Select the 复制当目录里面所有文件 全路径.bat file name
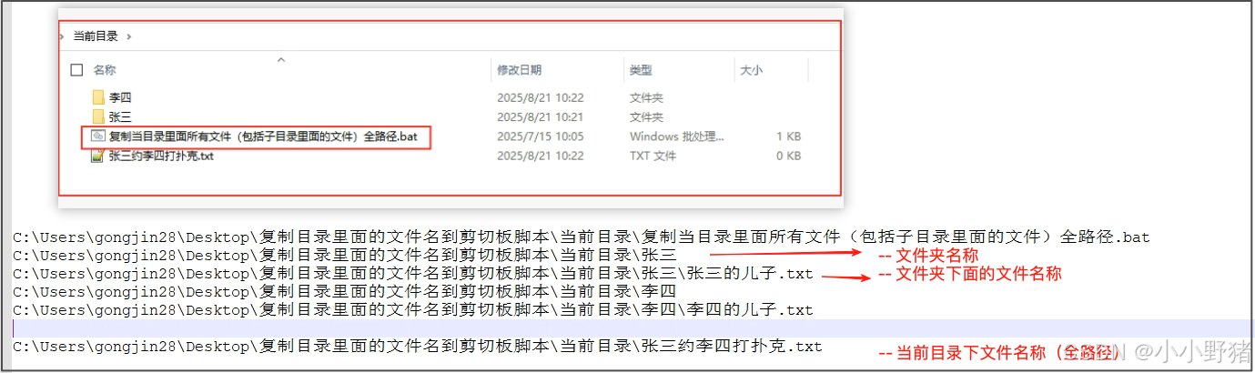This screenshot has width=1255, height=373. pos(263,136)
